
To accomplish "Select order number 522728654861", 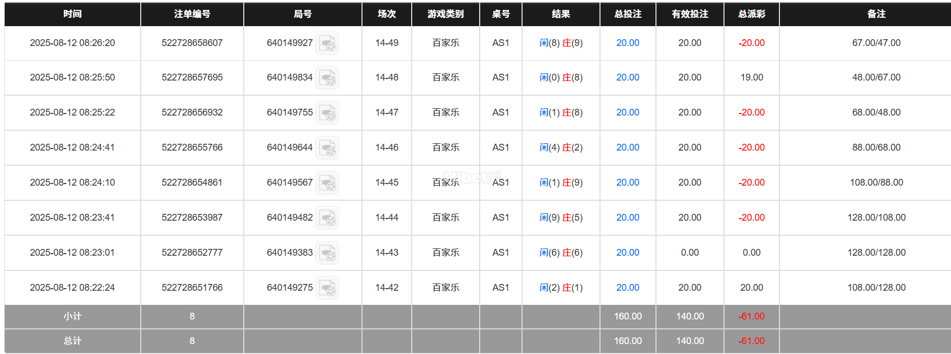I will coord(192,182).
